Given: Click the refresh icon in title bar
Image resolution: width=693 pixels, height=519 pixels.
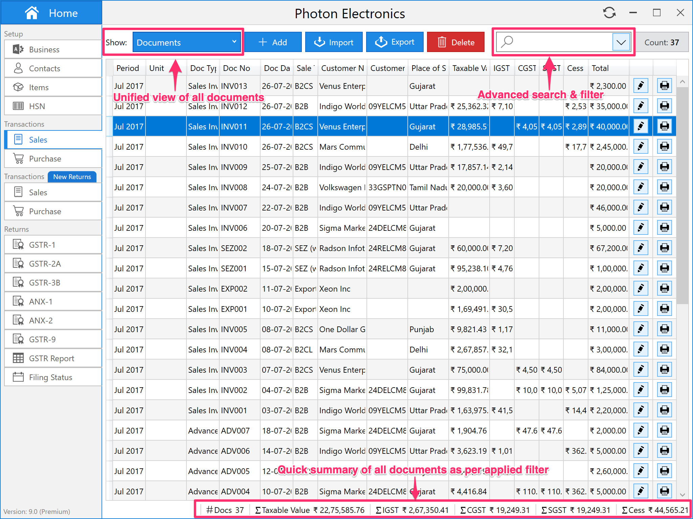Looking at the screenshot, I should pos(609,13).
